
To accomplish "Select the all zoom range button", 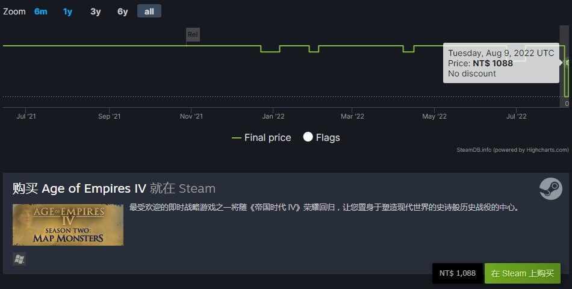I will (149, 11).
